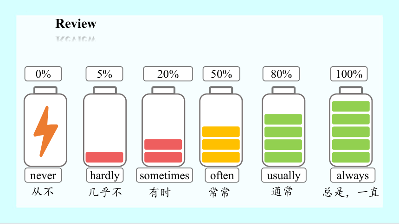Click the 20% percentage box
The height and width of the screenshot is (224, 399).
pyautogui.click(x=168, y=74)
